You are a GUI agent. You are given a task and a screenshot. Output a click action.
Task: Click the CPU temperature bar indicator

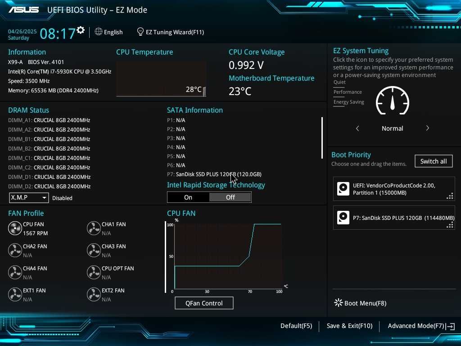204,91
